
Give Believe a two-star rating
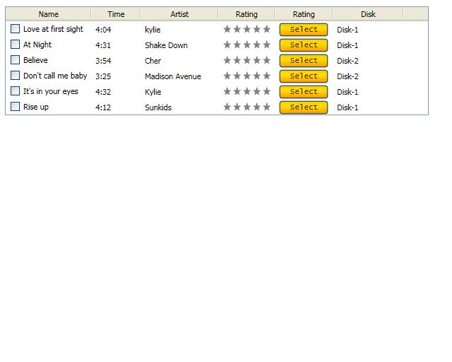pos(237,60)
